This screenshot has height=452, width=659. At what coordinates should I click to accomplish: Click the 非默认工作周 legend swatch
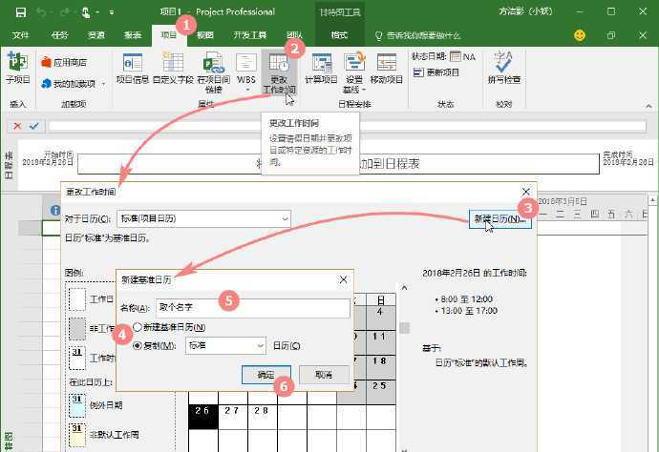[x=77, y=435]
